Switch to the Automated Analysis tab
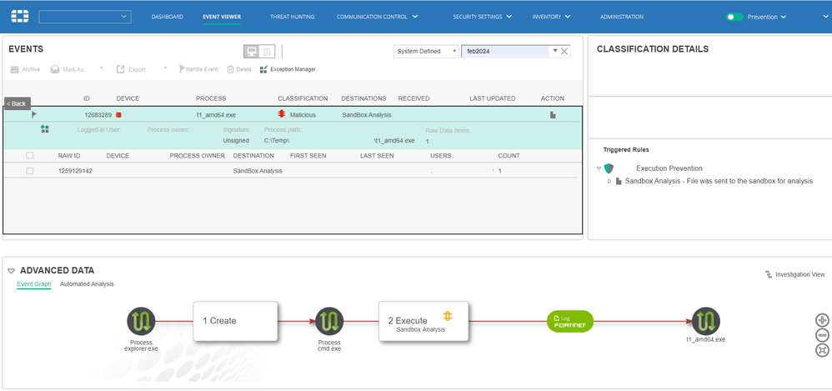This screenshot has width=832, height=391. (87, 284)
